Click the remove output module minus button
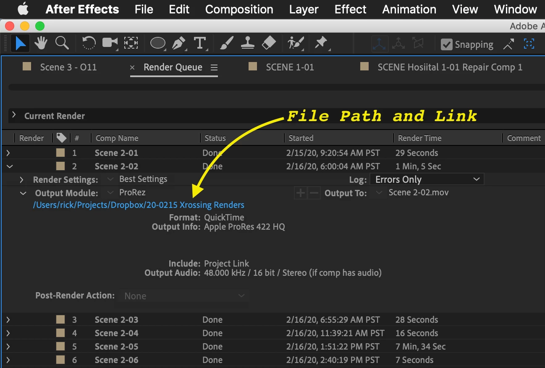This screenshot has width=545, height=368. coord(314,193)
